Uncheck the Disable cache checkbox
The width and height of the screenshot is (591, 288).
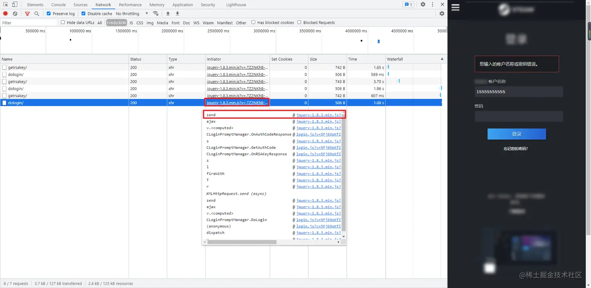(83, 14)
